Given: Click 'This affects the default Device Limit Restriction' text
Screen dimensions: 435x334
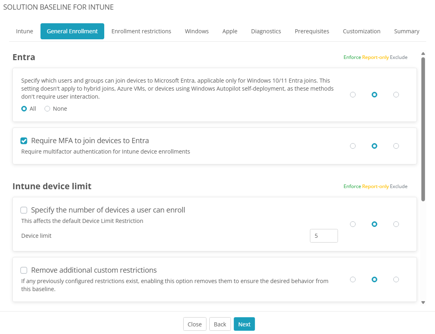Looking at the screenshot, I should click(82, 221).
